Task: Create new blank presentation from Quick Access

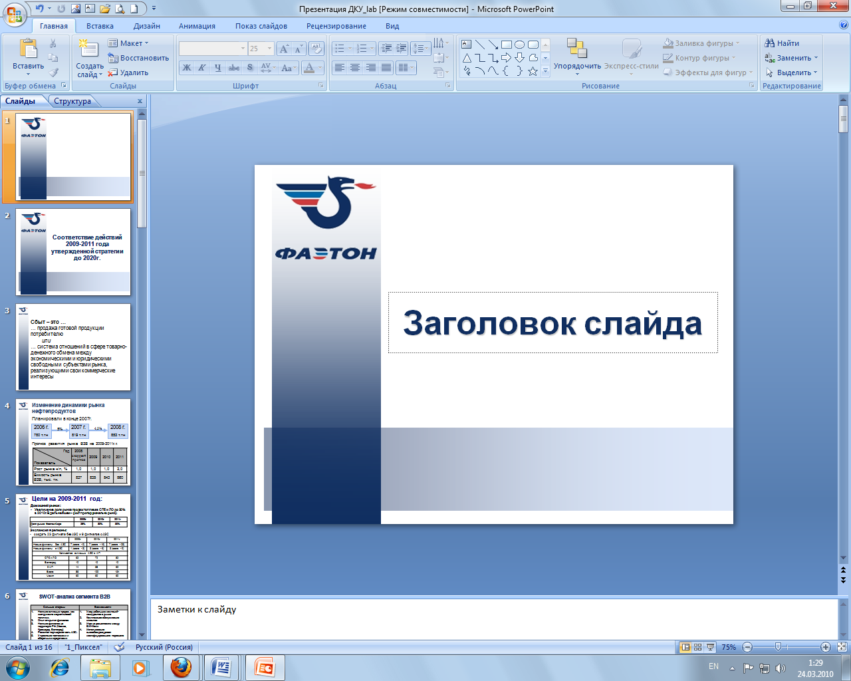Action: click(x=134, y=9)
